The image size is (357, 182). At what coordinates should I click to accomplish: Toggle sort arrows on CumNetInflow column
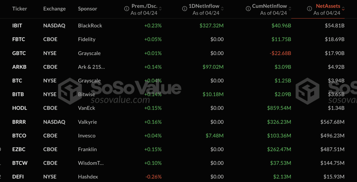click(x=290, y=9)
